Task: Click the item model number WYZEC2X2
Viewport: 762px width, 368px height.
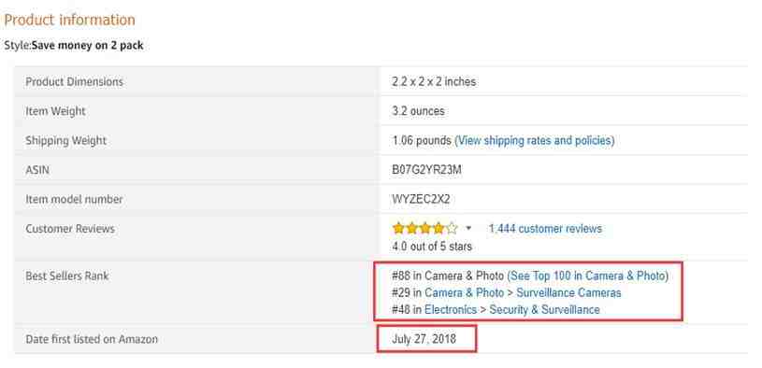Action: point(421,200)
